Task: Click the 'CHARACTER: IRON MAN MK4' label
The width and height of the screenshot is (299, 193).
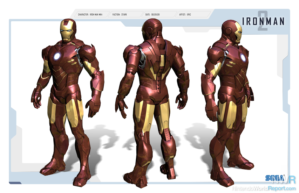Action: (x=90, y=14)
